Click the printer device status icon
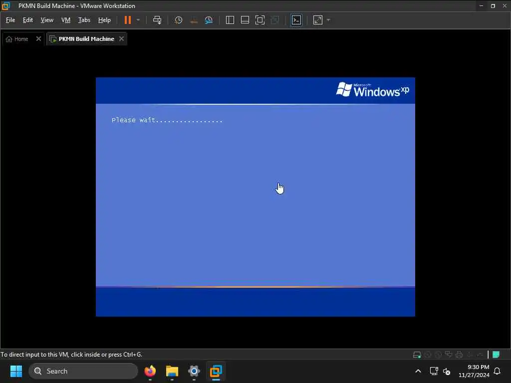Screen dimensions: 511x383 point(459,355)
